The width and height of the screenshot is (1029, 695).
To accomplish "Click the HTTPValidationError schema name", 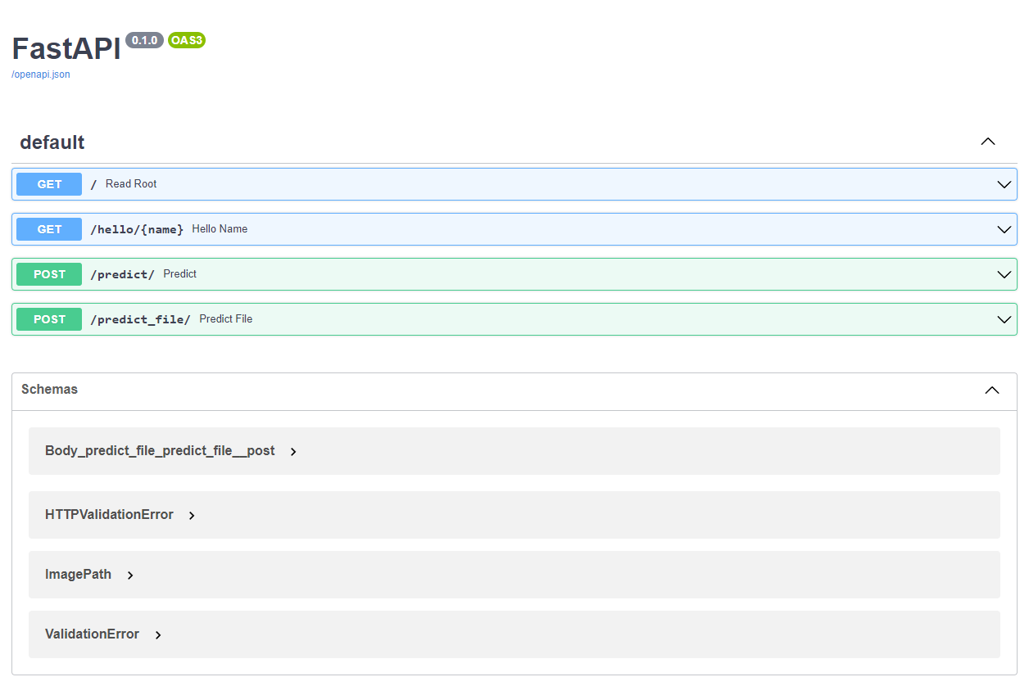I will pyautogui.click(x=109, y=515).
